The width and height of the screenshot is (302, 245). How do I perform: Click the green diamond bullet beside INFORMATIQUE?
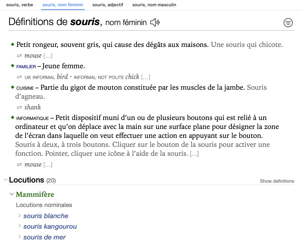[x=13, y=117]
